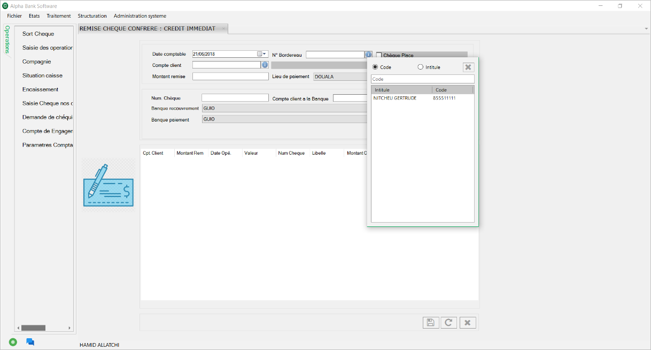Close the code lookup popup
651x350 pixels.
point(468,67)
